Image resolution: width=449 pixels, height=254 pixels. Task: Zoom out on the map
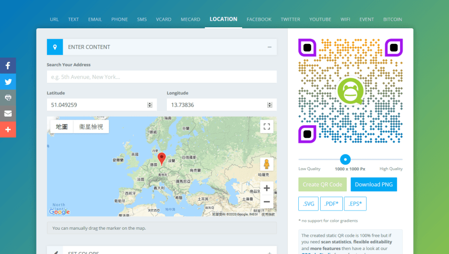point(266,201)
